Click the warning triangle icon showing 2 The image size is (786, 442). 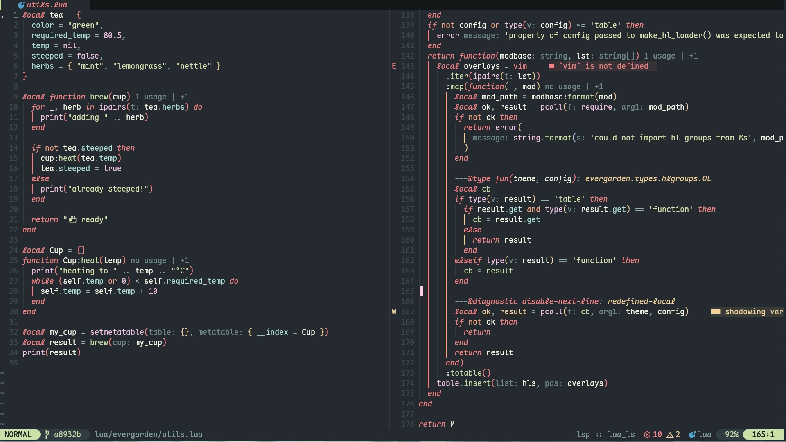pyautogui.click(x=670, y=435)
